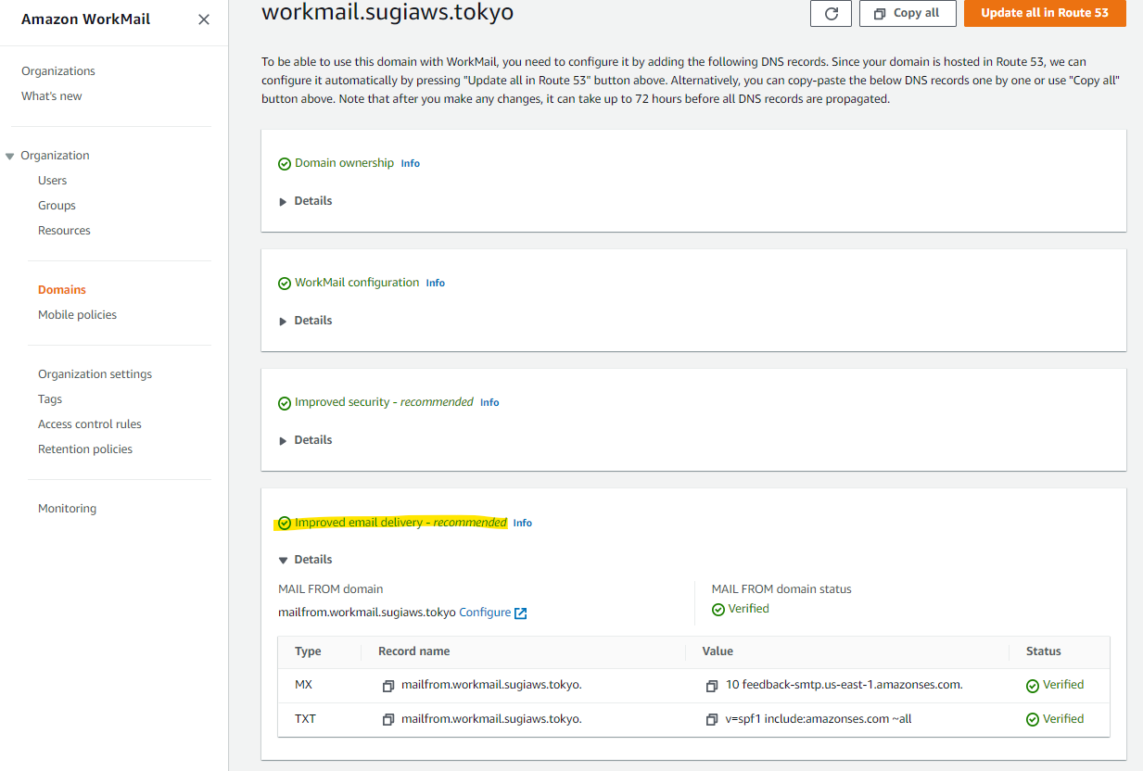The image size is (1143, 771).
Task: Open Info link for Domain ownership
Action: click(x=411, y=163)
